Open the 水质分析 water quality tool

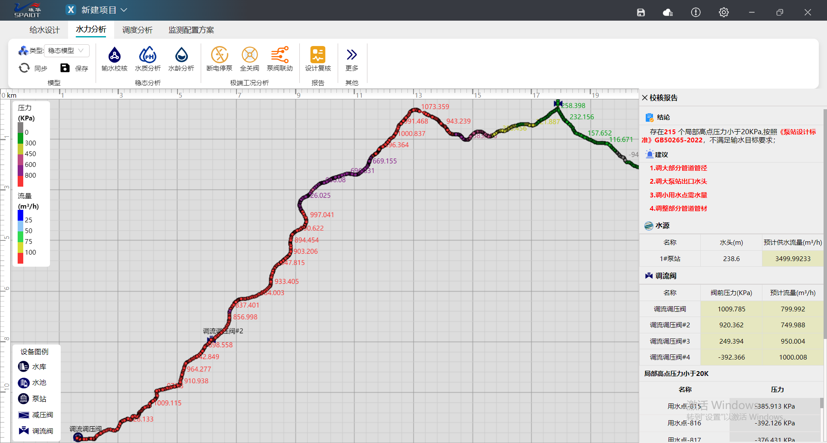click(x=147, y=59)
